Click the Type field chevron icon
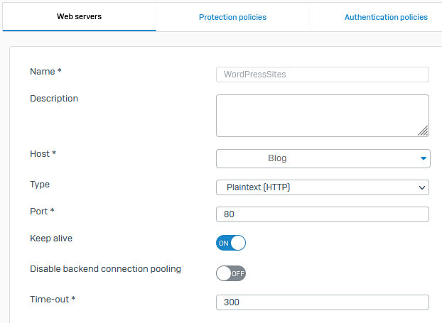The width and height of the screenshot is (442, 323). (x=421, y=187)
